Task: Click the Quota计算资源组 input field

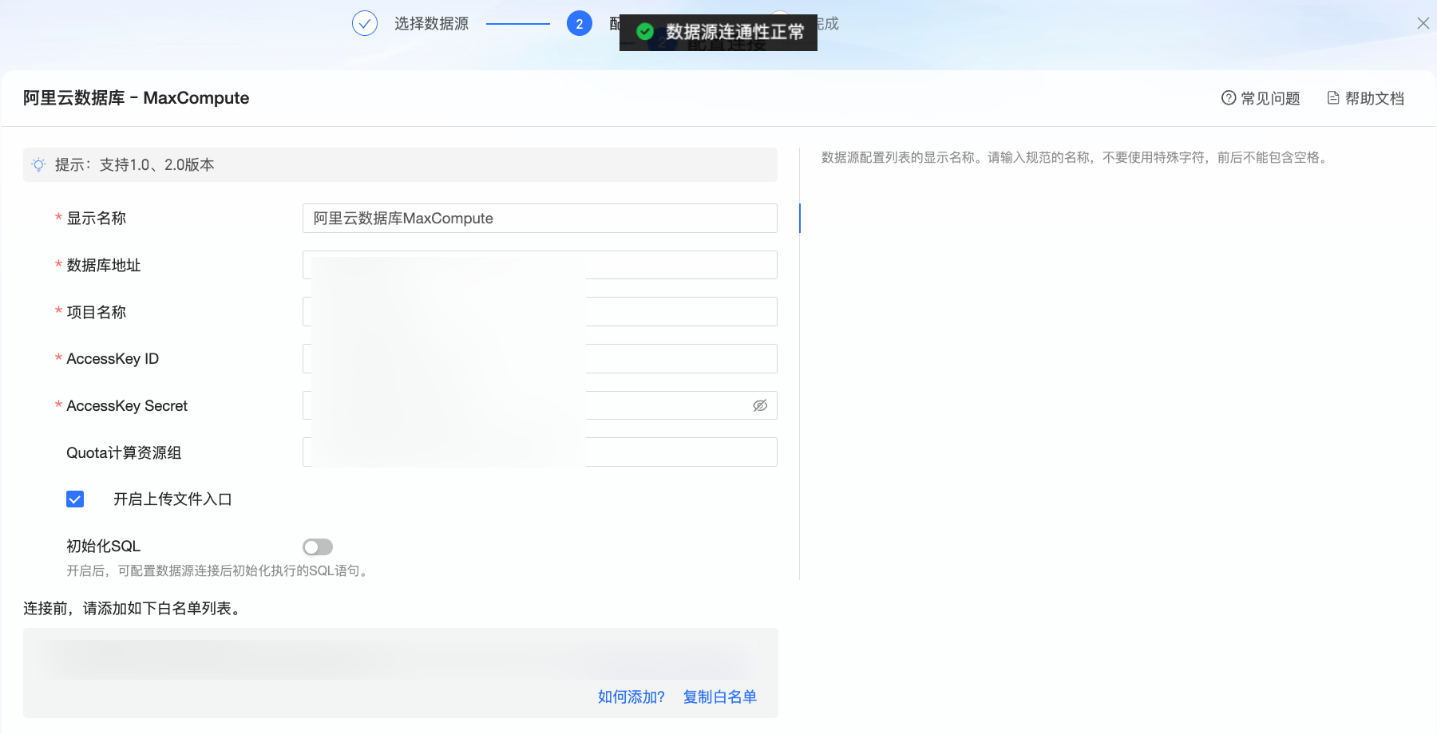Action: [540, 452]
